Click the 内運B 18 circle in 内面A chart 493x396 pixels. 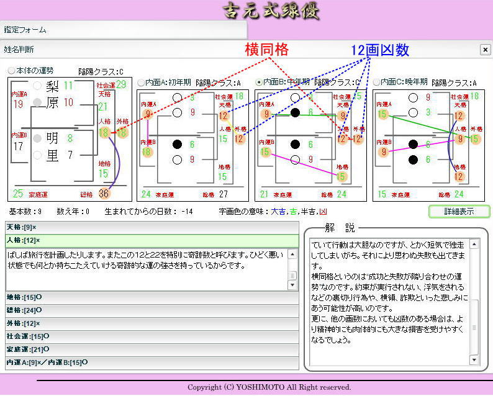coord(147,152)
